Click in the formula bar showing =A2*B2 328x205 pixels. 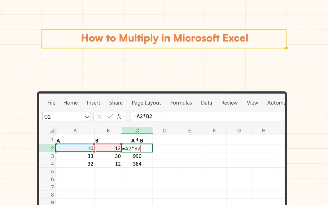[208, 117]
